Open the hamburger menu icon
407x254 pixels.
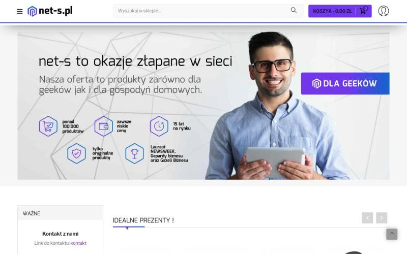coord(19,11)
